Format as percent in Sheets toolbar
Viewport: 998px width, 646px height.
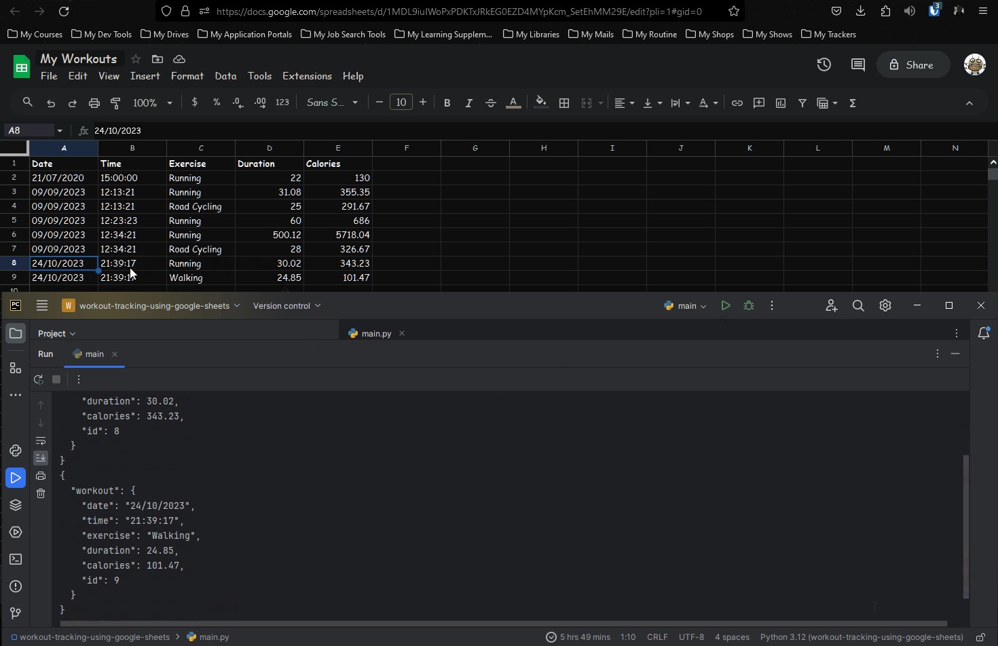click(217, 102)
